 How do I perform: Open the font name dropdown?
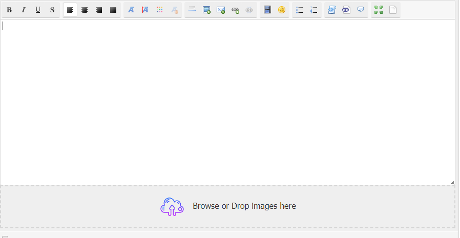(x=131, y=10)
